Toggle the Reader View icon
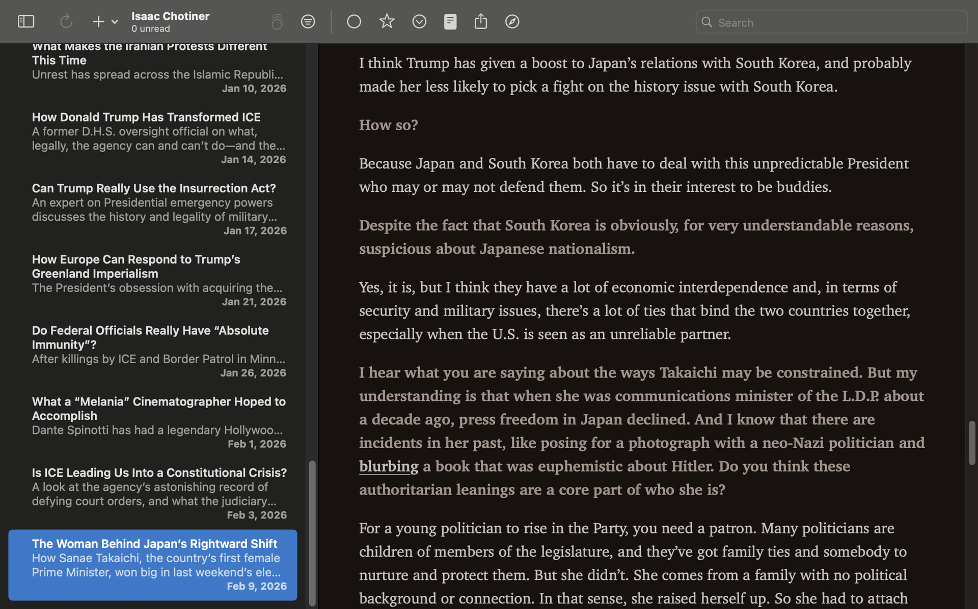Viewport: 978px width, 609px height. pos(450,21)
